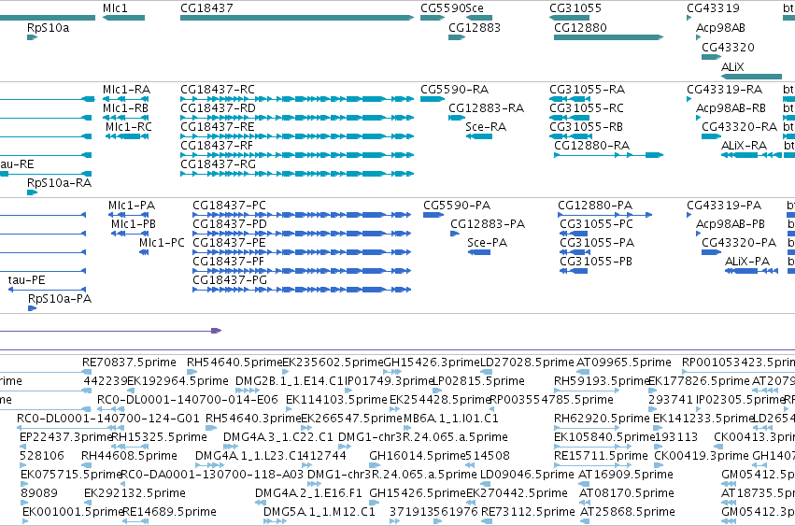Select the RpS10a-PA protein label
Image resolution: width=795 pixels, height=526 pixels.
coord(60,299)
